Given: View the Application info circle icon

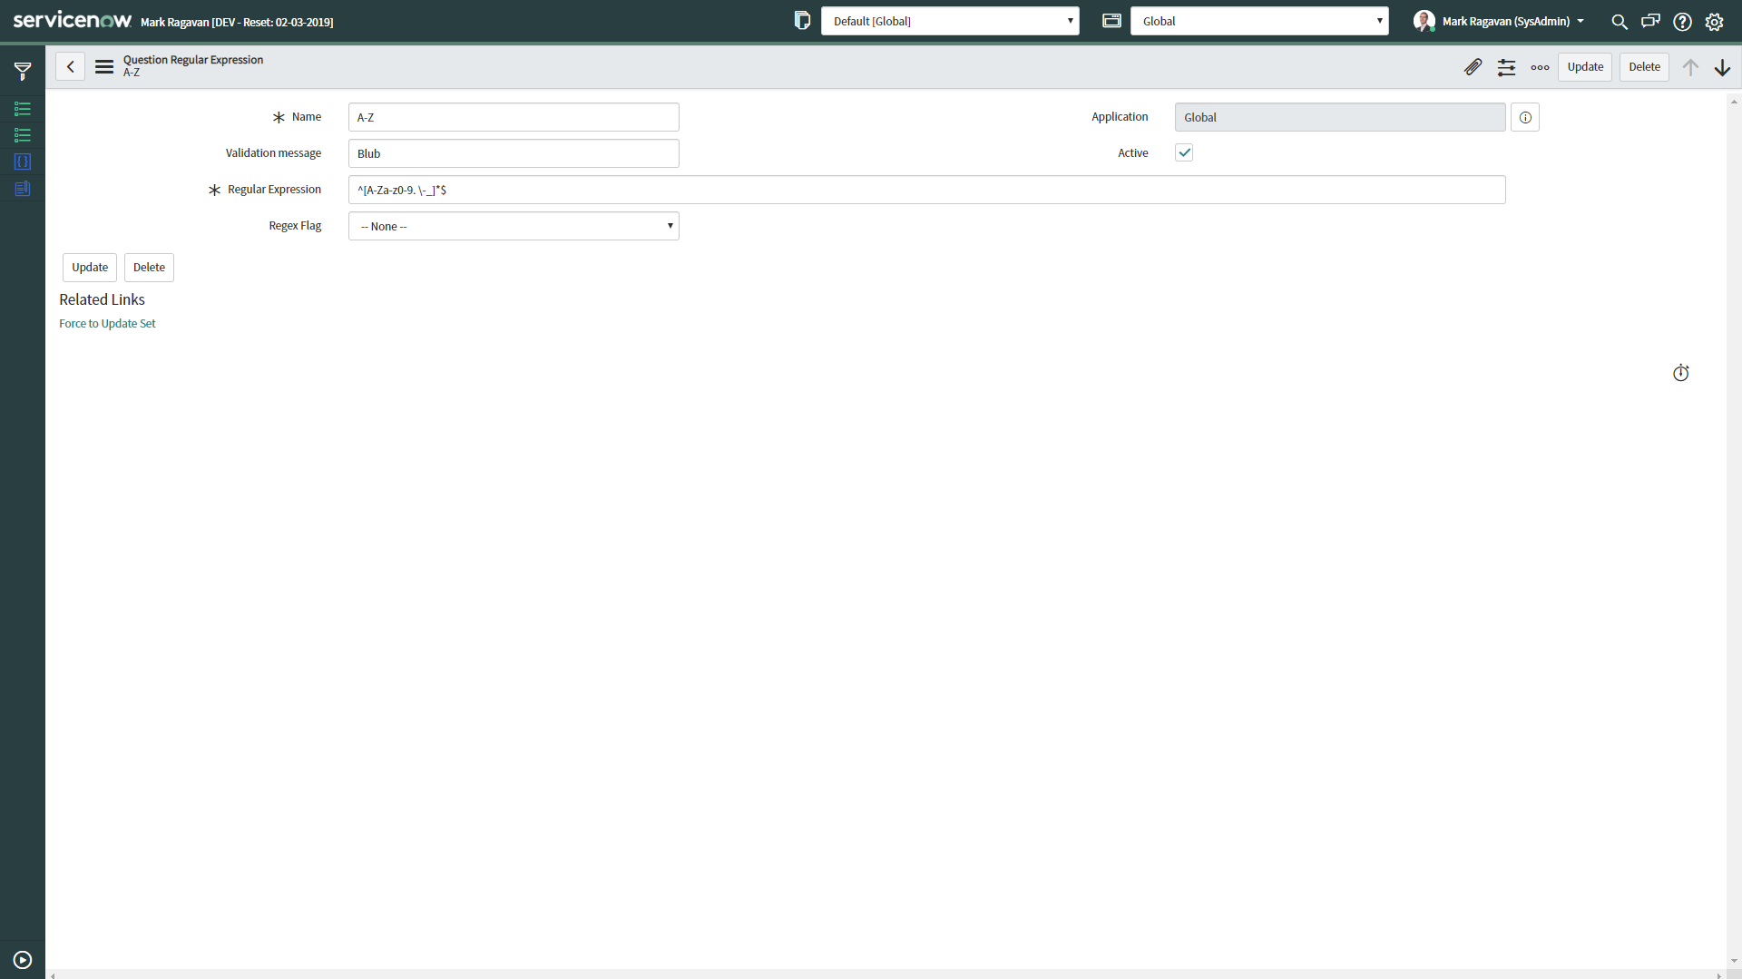Looking at the screenshot, I should 1524,117.
